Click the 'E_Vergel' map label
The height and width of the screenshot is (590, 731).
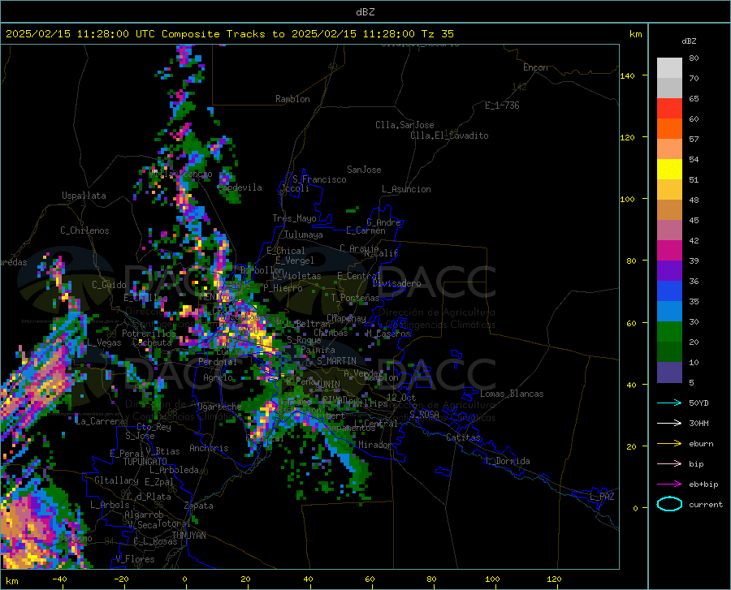[295, 261]
